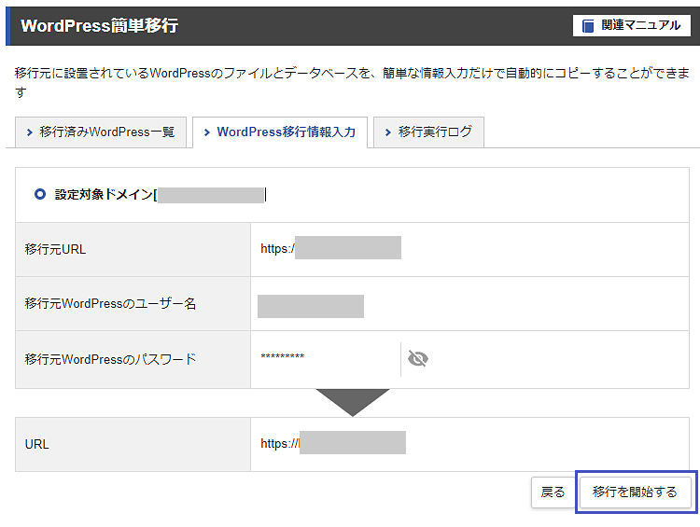Click the WordPress簡単移行 page title
The width and height of the screenshot is (700, 527).
tap(100, 25)
